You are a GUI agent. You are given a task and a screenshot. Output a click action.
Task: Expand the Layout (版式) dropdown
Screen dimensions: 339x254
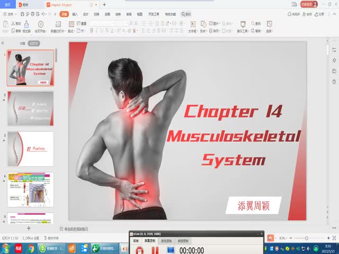tap(72, 31)
